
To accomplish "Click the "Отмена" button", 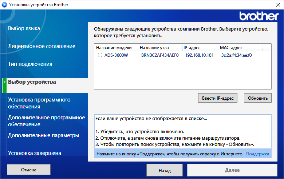I will point(29,170).
